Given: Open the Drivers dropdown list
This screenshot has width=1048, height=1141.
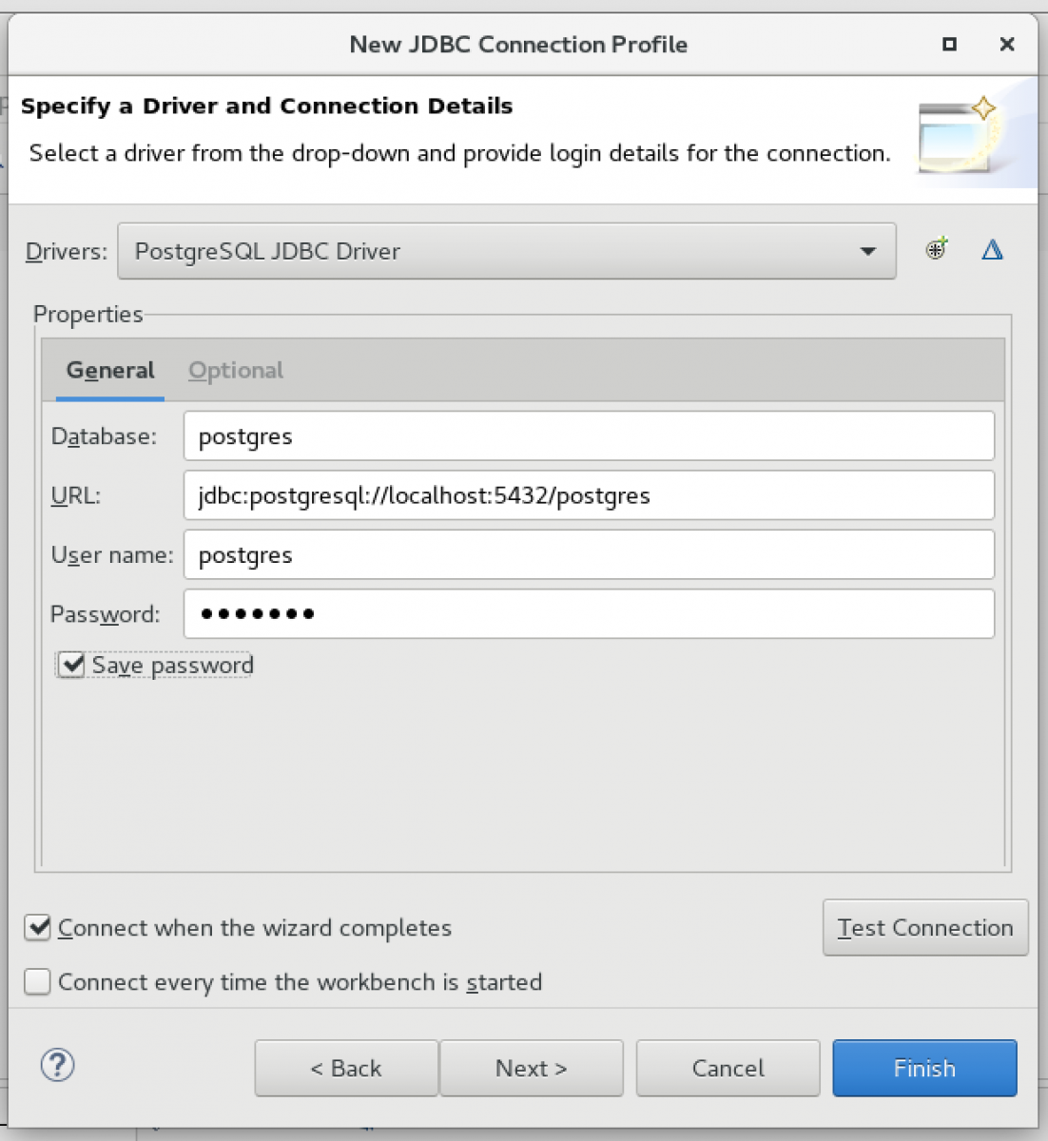Looking at the screenshot, I should 867,250.
